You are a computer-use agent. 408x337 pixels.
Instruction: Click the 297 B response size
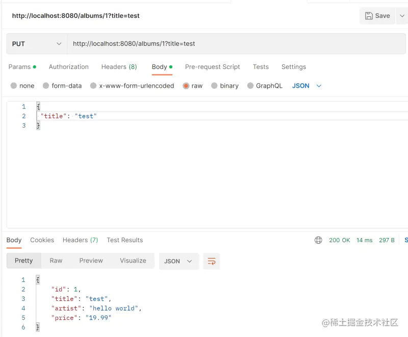[387, 240]
